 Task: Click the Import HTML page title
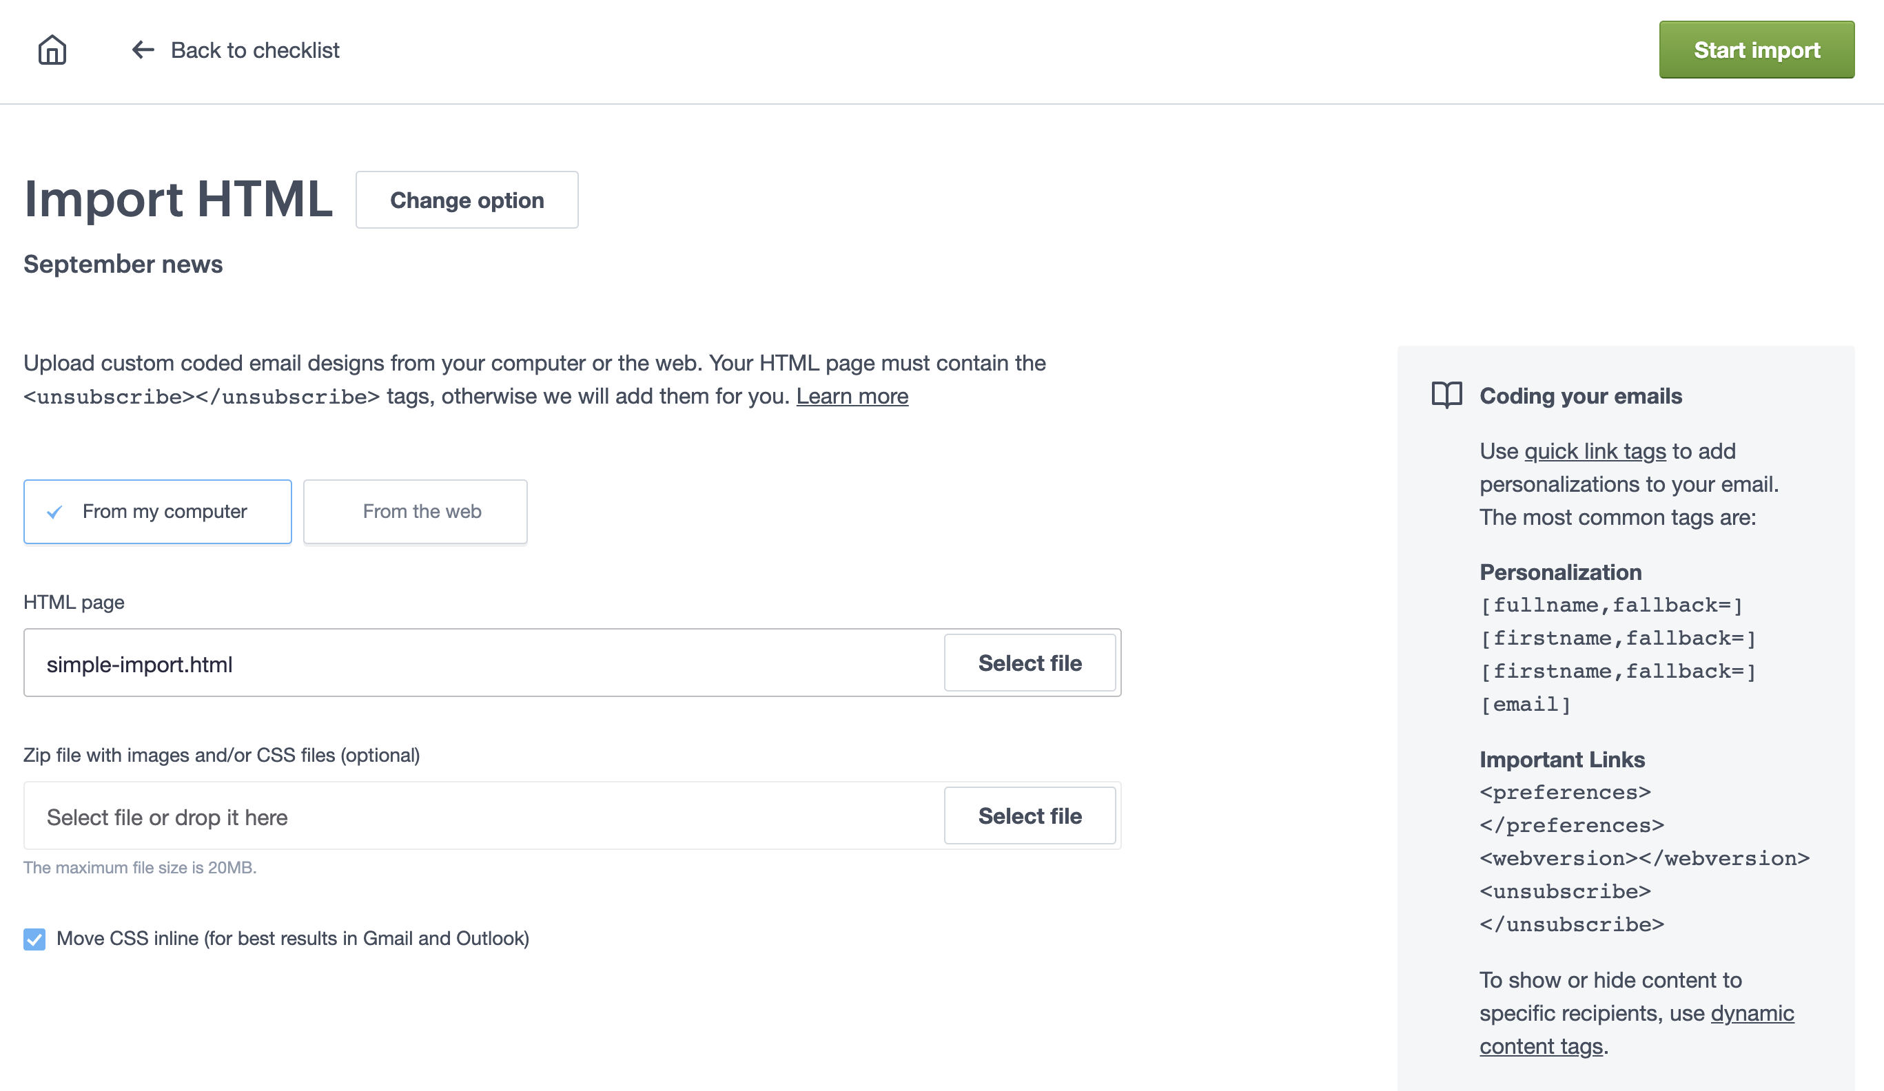178,199
